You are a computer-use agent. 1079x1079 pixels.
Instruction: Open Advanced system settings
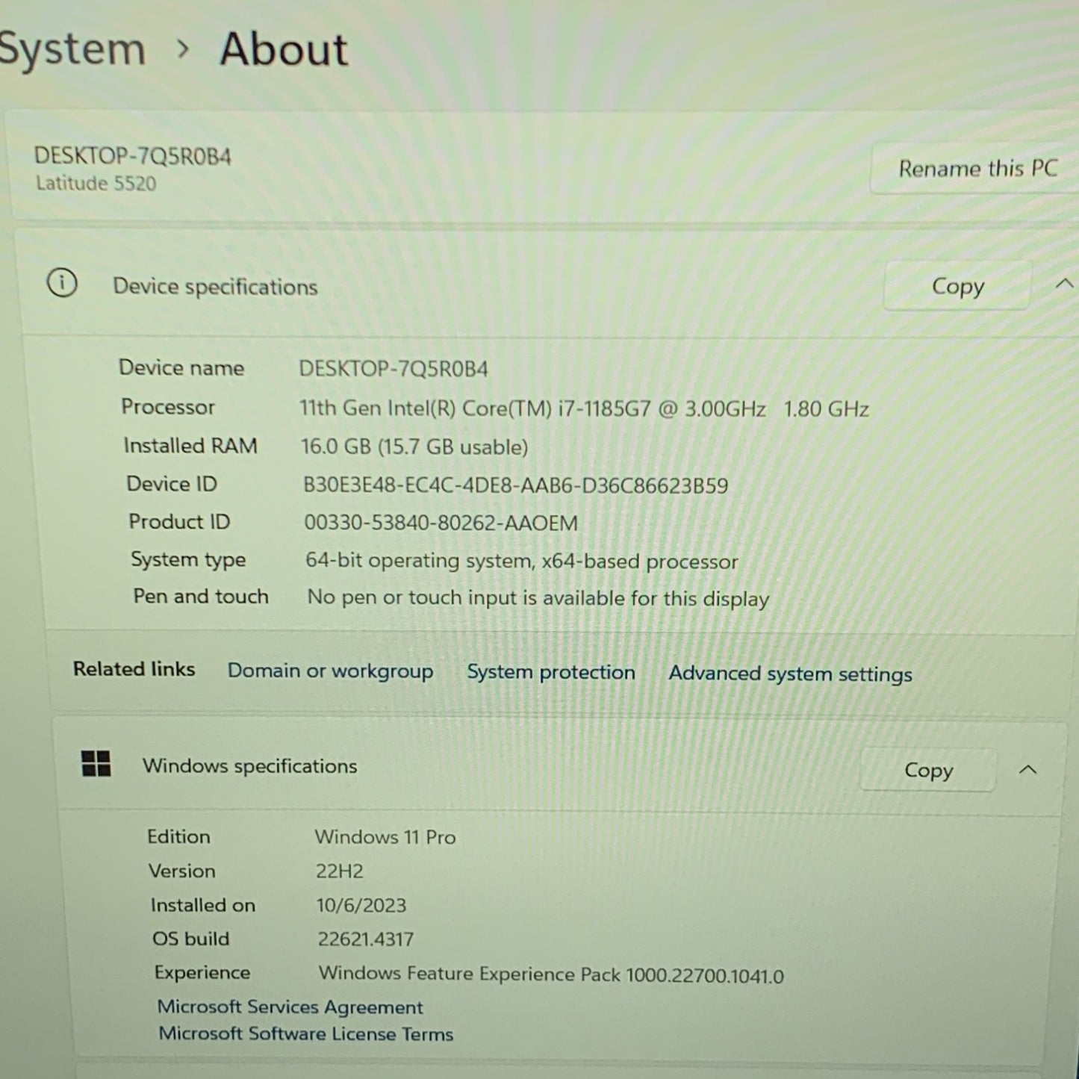click(x=789, y=674)
